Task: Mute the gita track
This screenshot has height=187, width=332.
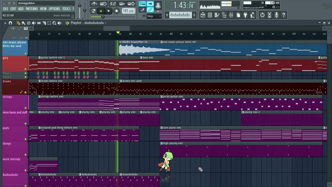Action: point(26,69)
